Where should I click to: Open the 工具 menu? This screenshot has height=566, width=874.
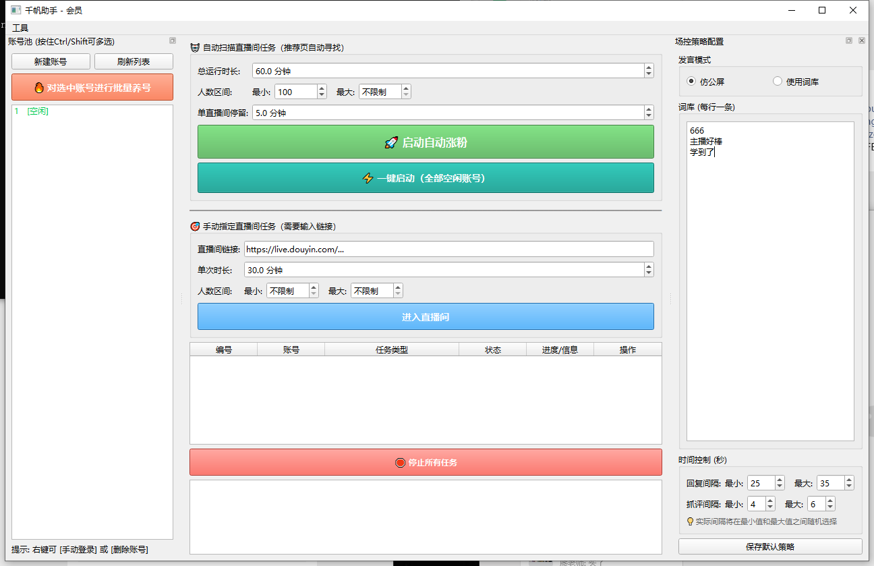click(x=20, y=28)
